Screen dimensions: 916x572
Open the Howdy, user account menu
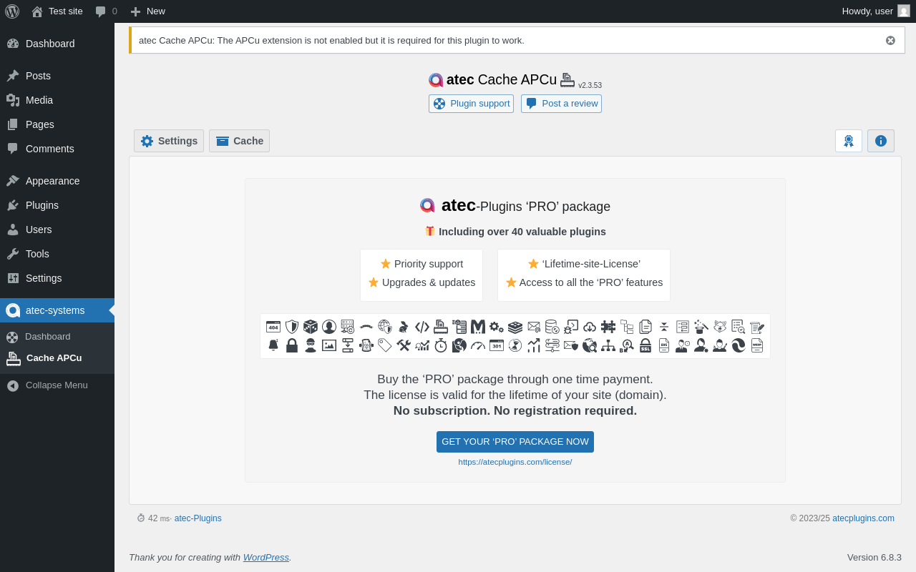coord(876,11)
